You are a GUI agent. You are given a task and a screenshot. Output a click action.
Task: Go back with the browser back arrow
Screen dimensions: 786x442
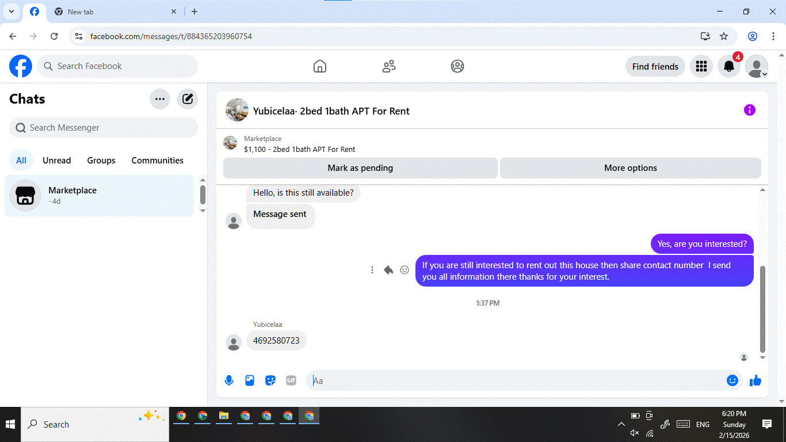point(13,36)
